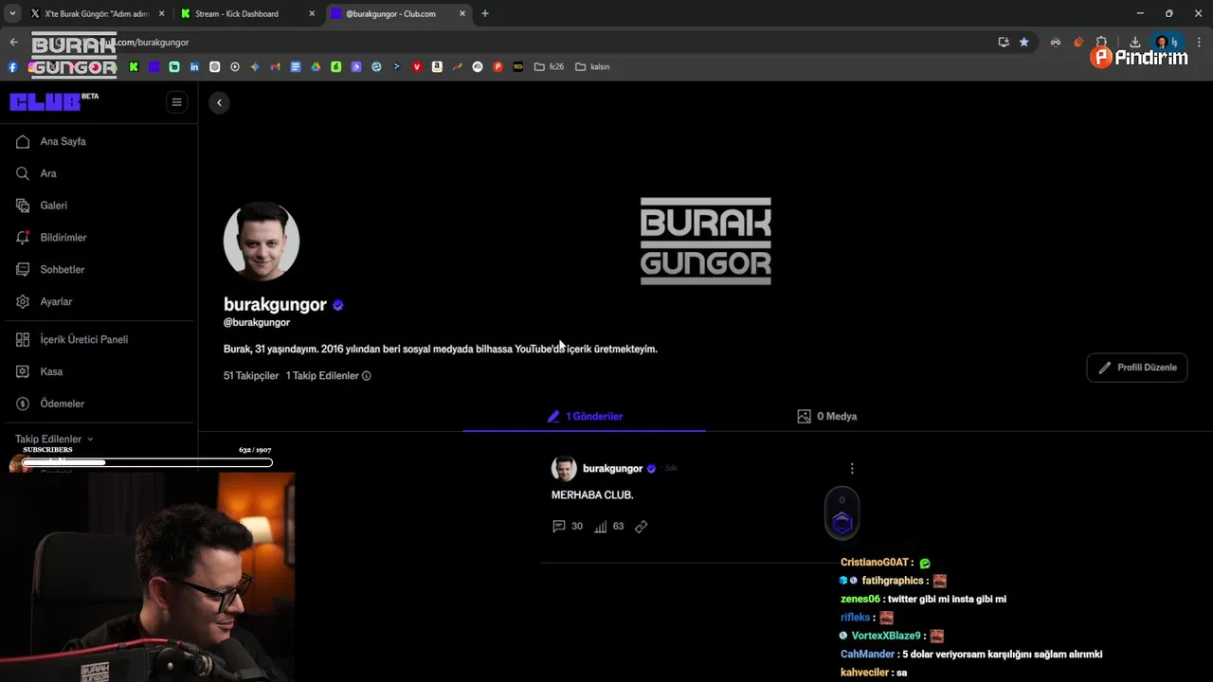Close the Stream - Kick Dashboard tab
The width and height of the screenshot is (1213, 682).
click(x=312, y=14)
